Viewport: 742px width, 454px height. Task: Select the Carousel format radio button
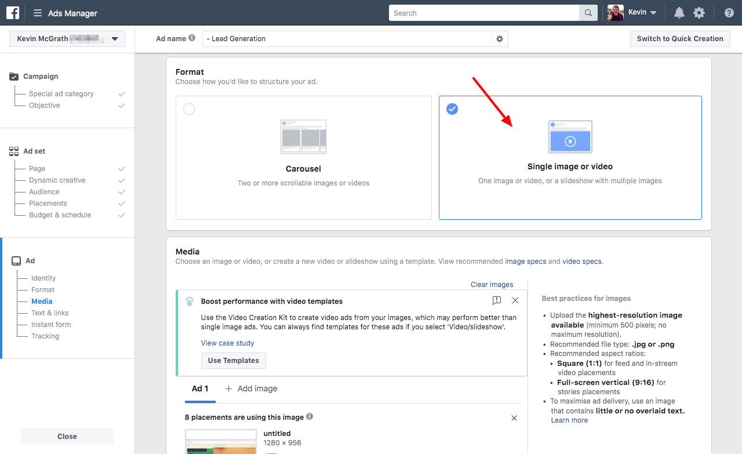tap(188, 108)
